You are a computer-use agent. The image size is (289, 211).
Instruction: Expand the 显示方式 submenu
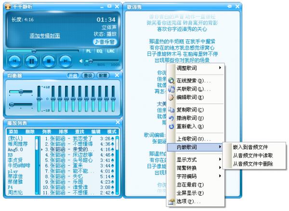tap(196, 159)
